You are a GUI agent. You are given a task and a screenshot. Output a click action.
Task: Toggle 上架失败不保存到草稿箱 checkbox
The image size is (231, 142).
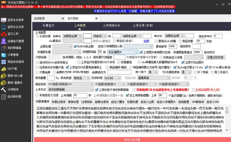pyautogui.click(x=97, y=90)
